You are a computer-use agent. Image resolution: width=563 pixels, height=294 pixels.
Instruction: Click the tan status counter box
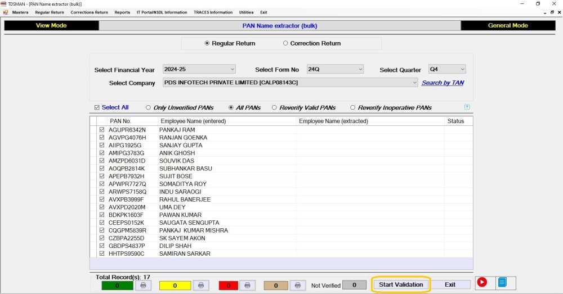click(276, 286)
